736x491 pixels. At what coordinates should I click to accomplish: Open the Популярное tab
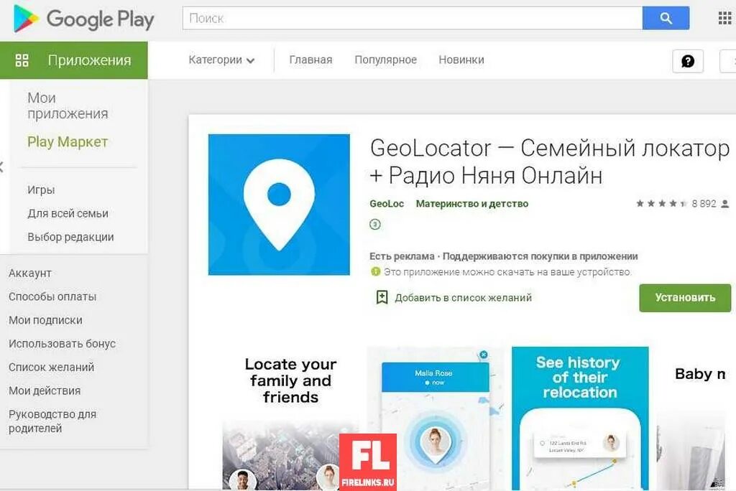(385, 60)
